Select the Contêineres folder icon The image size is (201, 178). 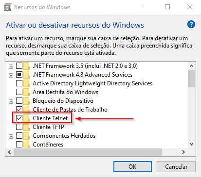pyautogui.click(x=26, y=145)
